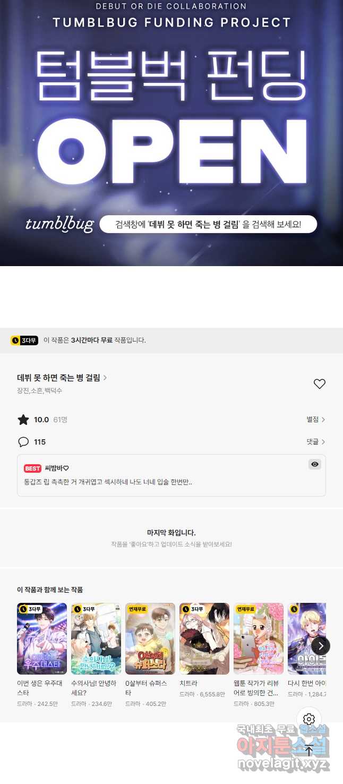Screen dimensions: 343x784
Task: Click the tumblbug logo in the banner
Action: pos(59,223)
